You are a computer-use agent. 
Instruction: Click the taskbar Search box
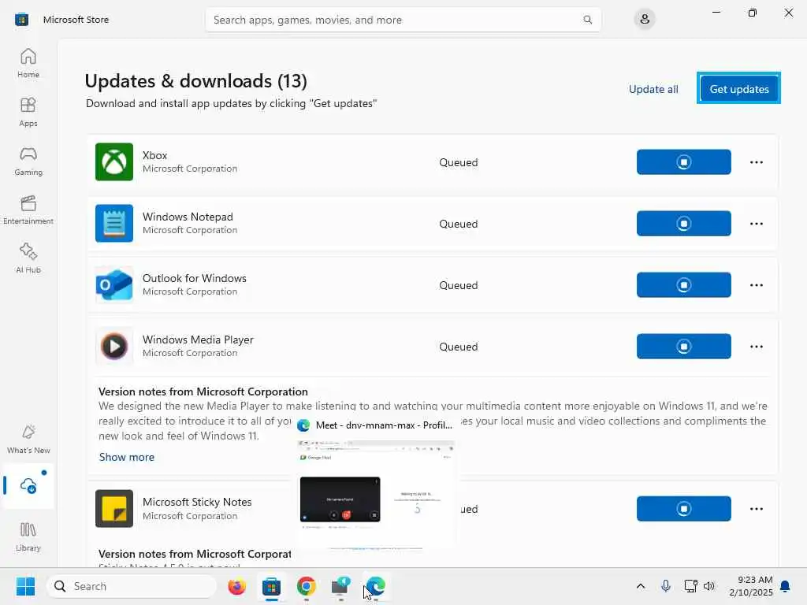tap(132, 586)
